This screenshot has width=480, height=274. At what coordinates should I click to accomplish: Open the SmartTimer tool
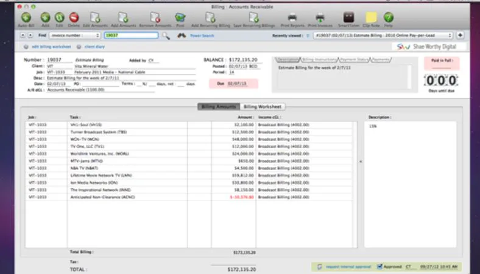(348, 18)
